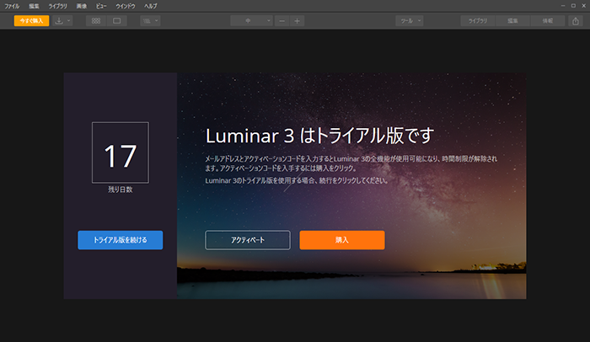Click the import download arrow icon
The image size is (590, 342).
click(x=59, y=21)
